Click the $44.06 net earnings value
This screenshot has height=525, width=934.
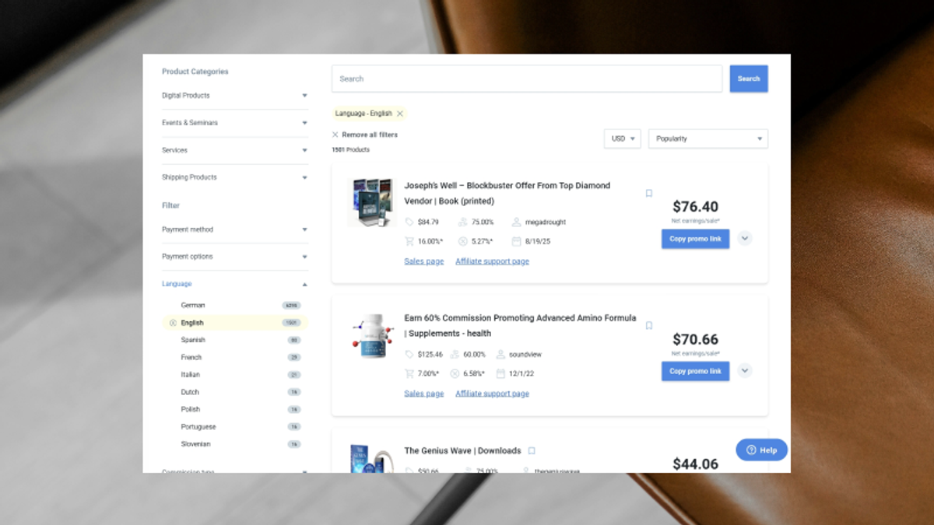695,464
